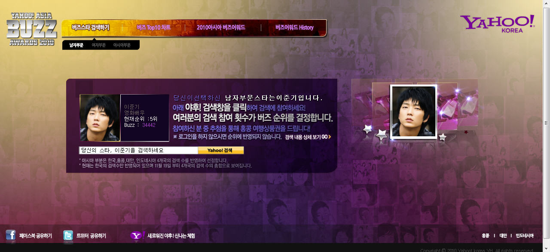Click the 현재순위 :5위 rank text
This screenshot has height=252, width=550.
point(141,119)
